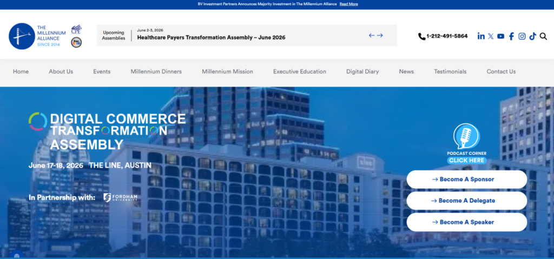Click the BV Investment Partners announcement text

click(267, 4)
